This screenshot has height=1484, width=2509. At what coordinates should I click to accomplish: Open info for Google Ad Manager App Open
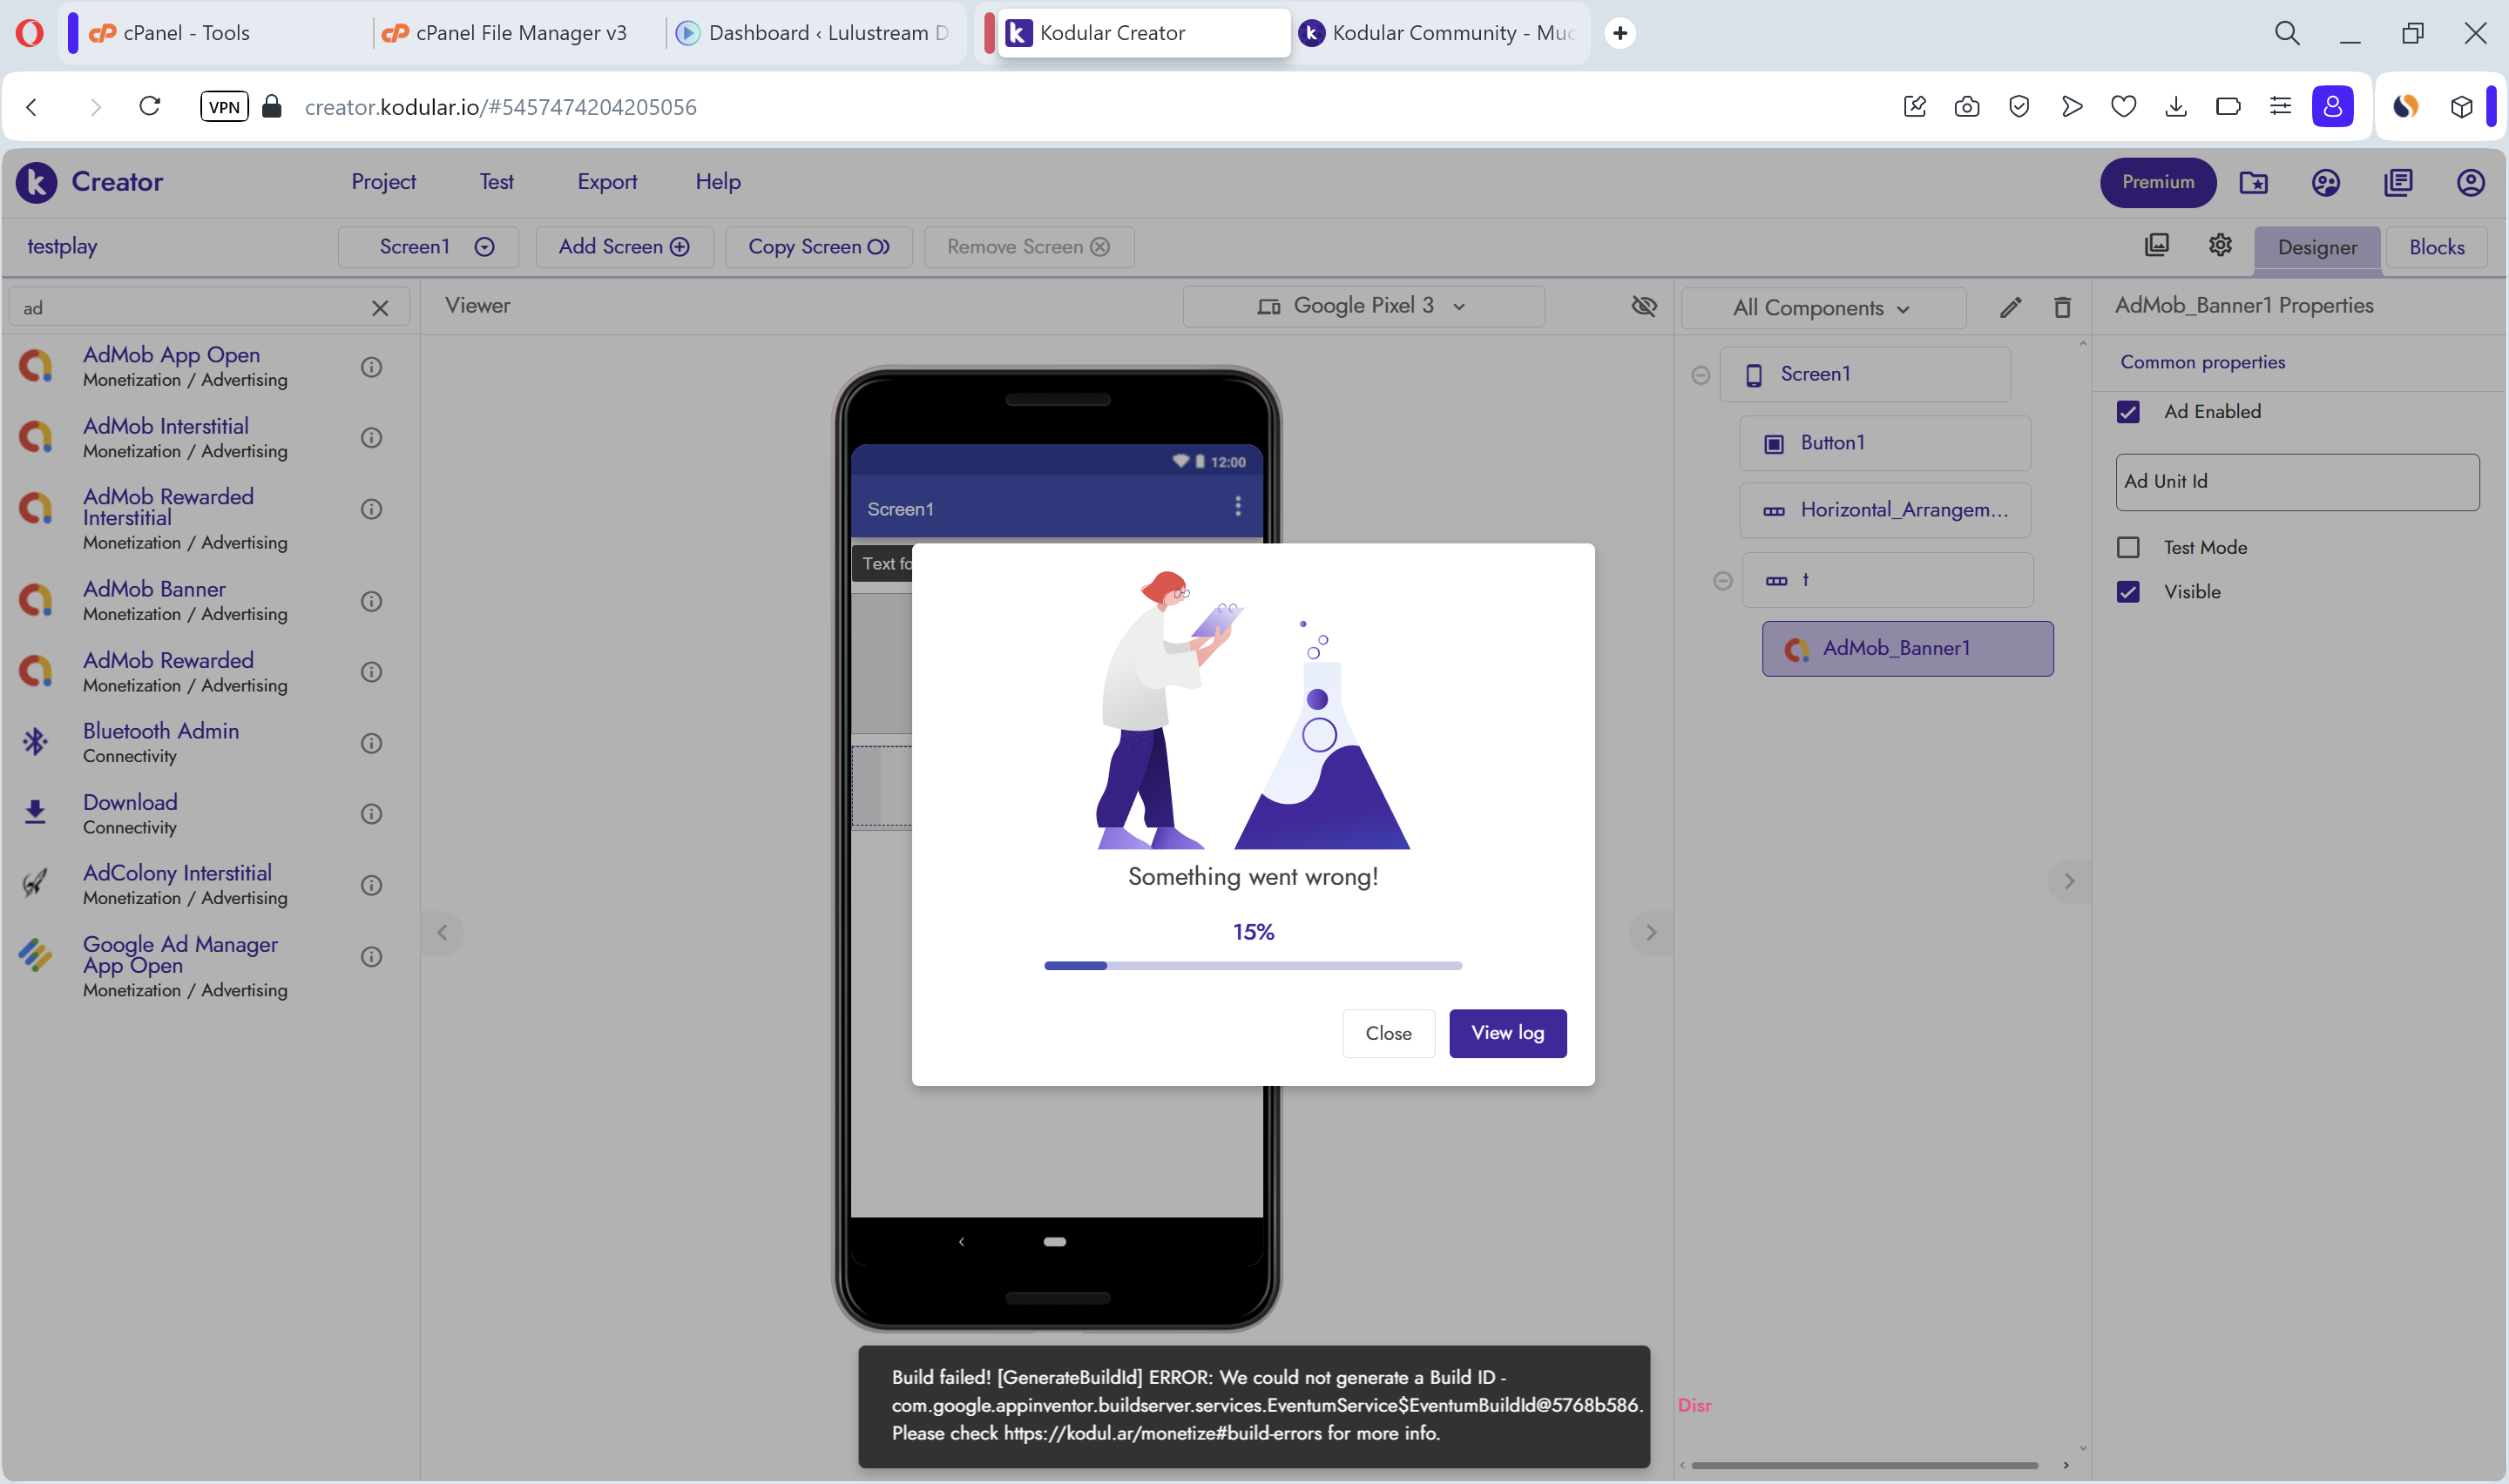click(x=371, y=957)
